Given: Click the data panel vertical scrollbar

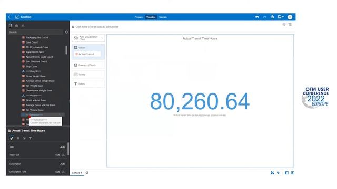Looking at the screenshot, I should pos(66,50).
